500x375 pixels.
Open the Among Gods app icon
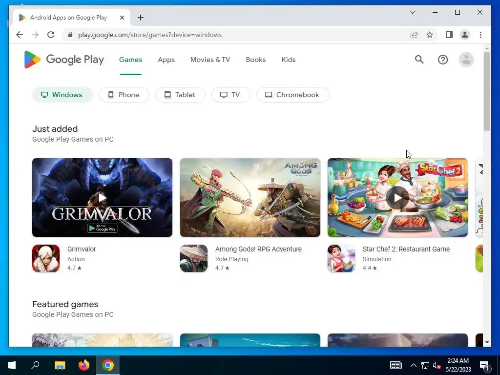click(x=193, y=258)
